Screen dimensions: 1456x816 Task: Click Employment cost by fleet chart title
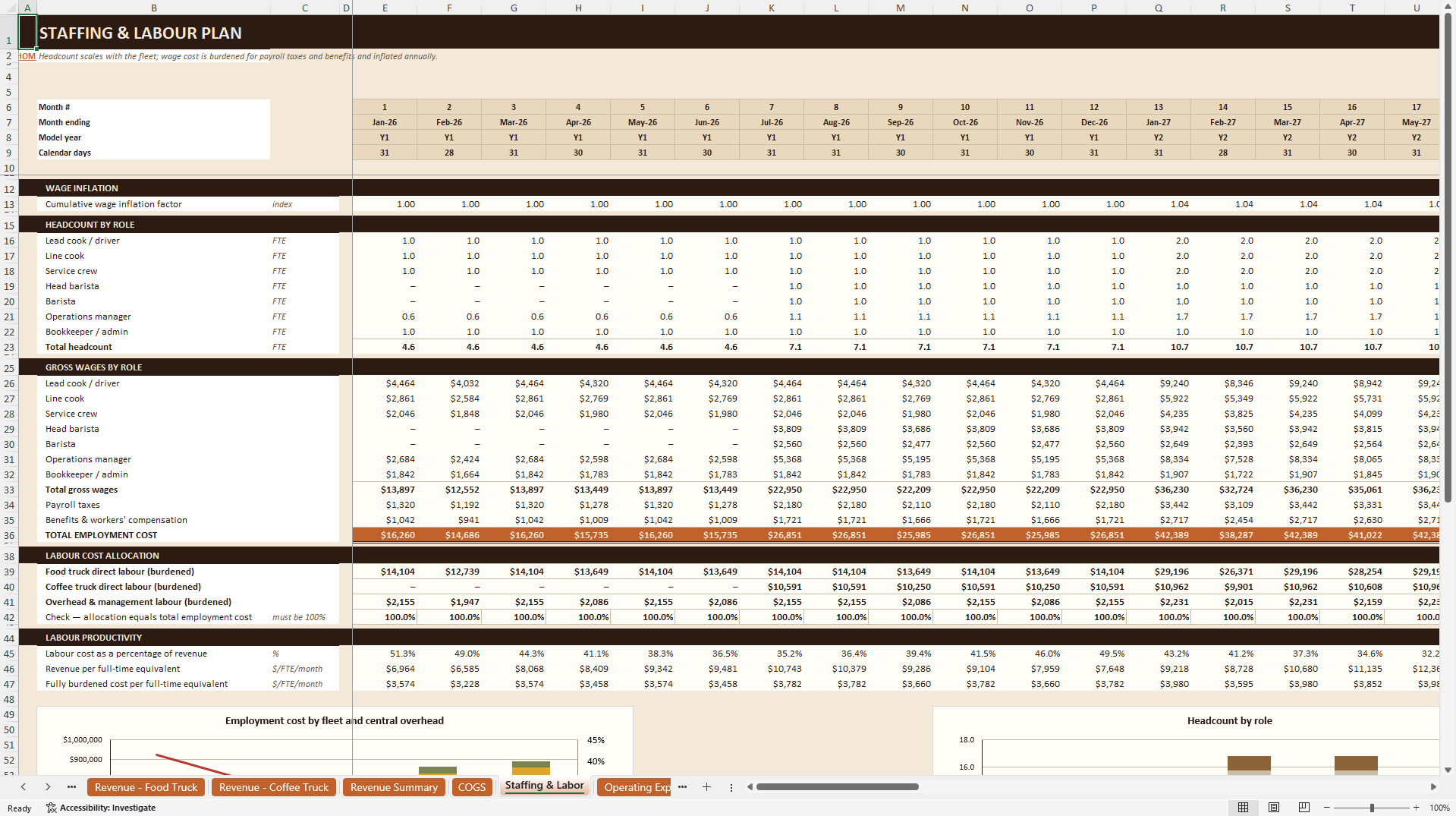335,721
